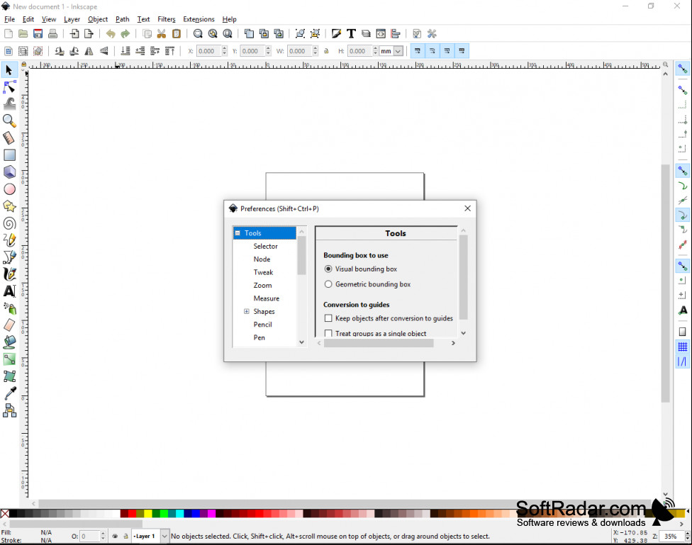The width and height of the screenshot is (692, 545).
Task: Toggle layer visibility eye in status bar
Action: (115, 536)
